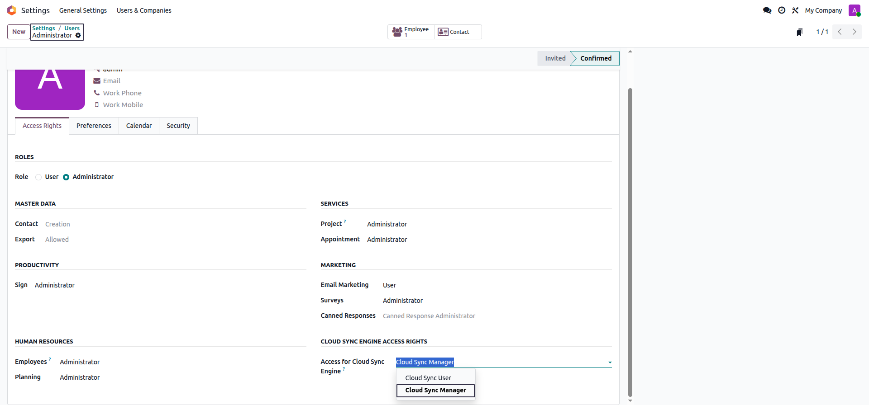Click the New button
869x405 pixels.
[x=19, y=32]
